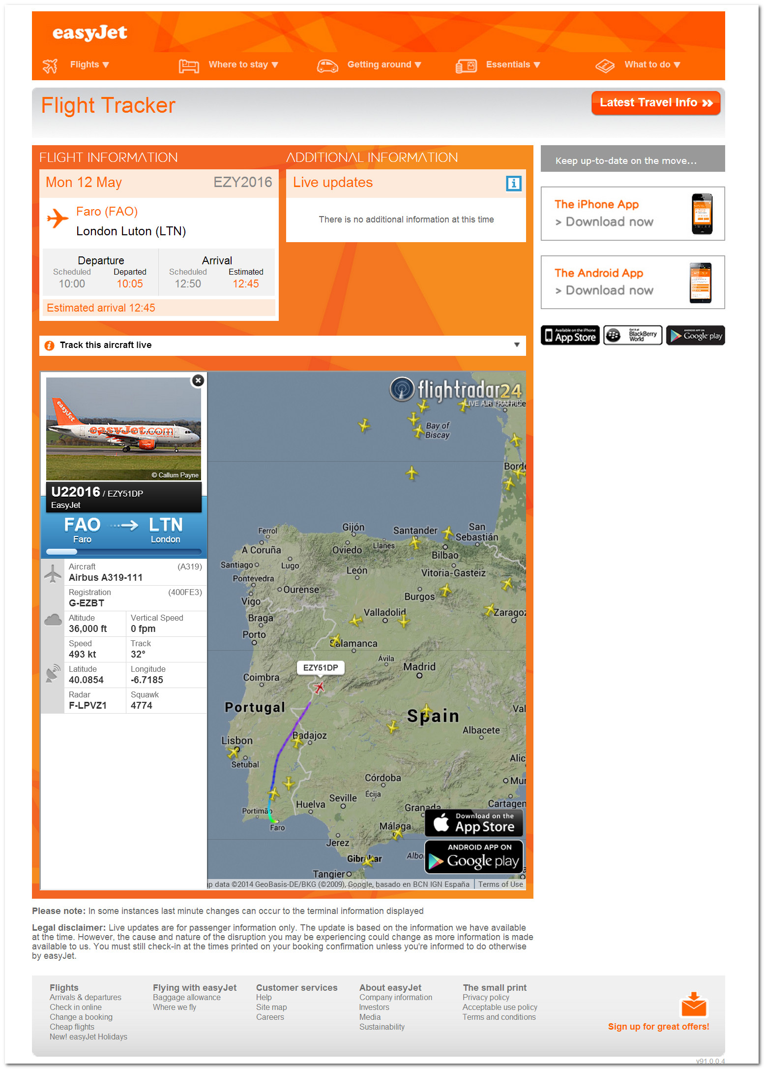Open Terms and conditions footer link
This screenshot has width=764, height=1069.
point(499,1017)
